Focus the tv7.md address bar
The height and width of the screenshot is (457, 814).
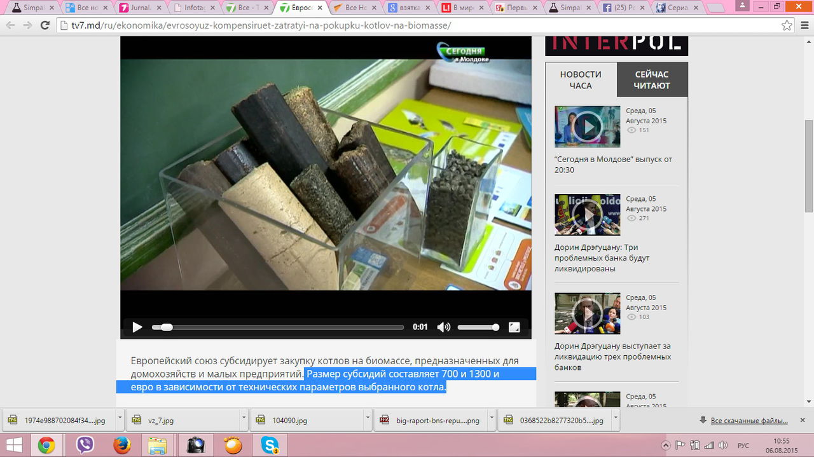coord(420,25)
